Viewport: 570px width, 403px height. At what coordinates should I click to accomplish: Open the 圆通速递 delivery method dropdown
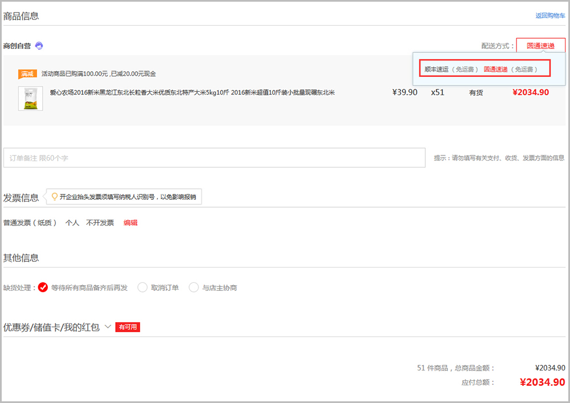pos(540,46)
